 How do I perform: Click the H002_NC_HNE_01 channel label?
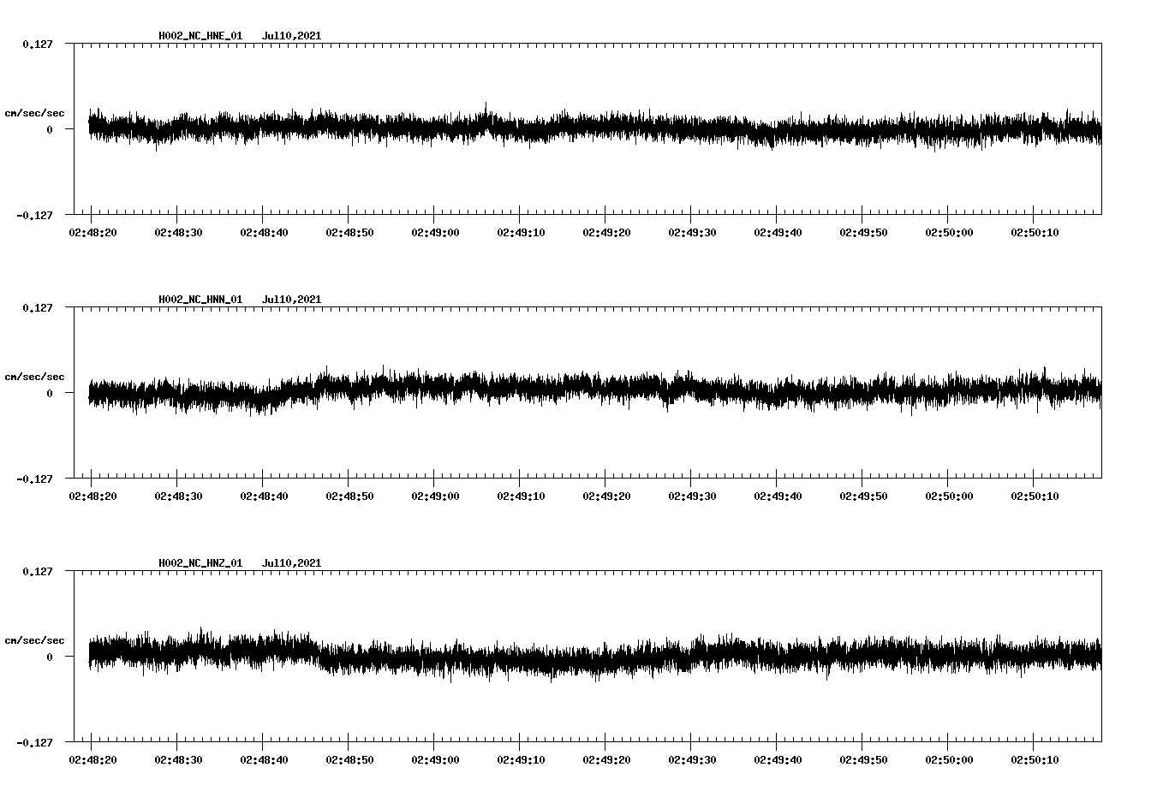pos(200,36)
